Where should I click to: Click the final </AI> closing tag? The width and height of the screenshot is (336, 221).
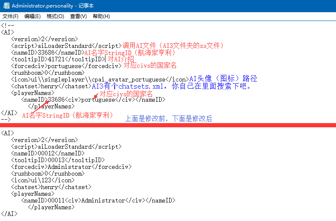coord(9,214)
